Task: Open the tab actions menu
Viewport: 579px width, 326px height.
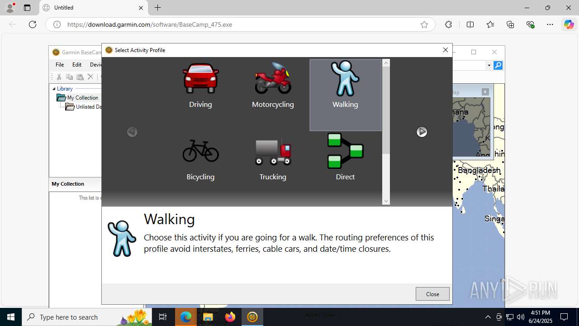Action: (x=27, y=8)
